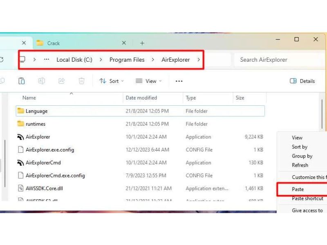Select the Language folder name
This screenshot has width=327, height=245.
point(37,111)
